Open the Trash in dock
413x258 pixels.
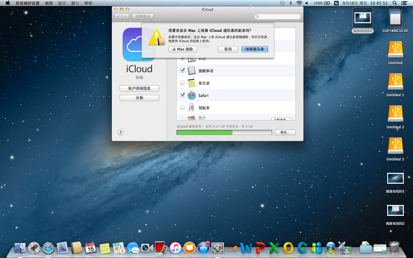pos(394,248)
